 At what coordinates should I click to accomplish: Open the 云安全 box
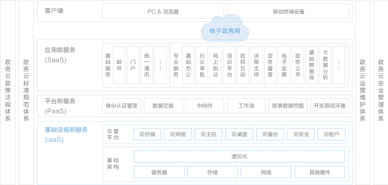coord(301,134)
